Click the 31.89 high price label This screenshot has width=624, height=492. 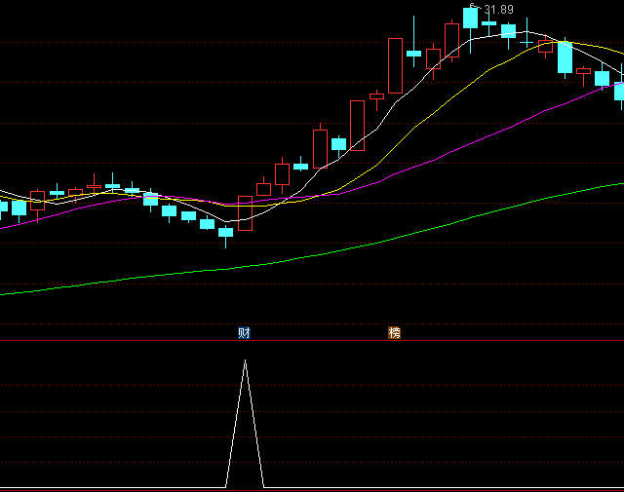498,10
